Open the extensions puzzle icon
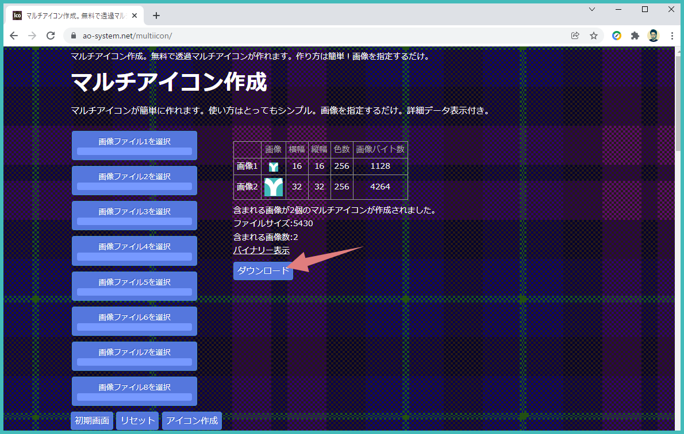Viewport: 684px width, 434px height. point(635,35)
